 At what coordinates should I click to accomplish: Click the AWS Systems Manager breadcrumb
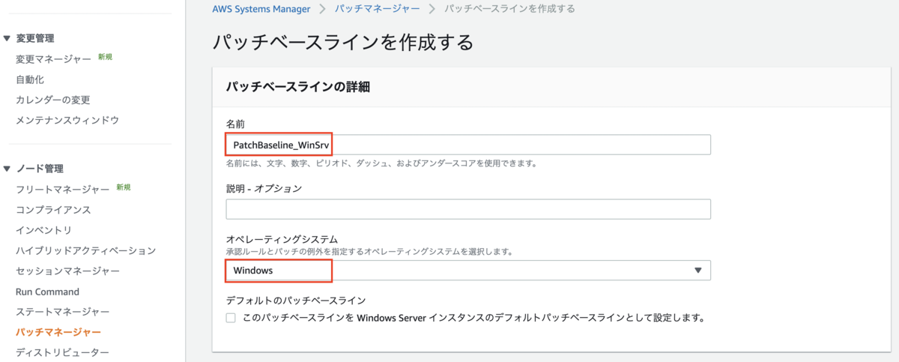click(x=261, y=8)
